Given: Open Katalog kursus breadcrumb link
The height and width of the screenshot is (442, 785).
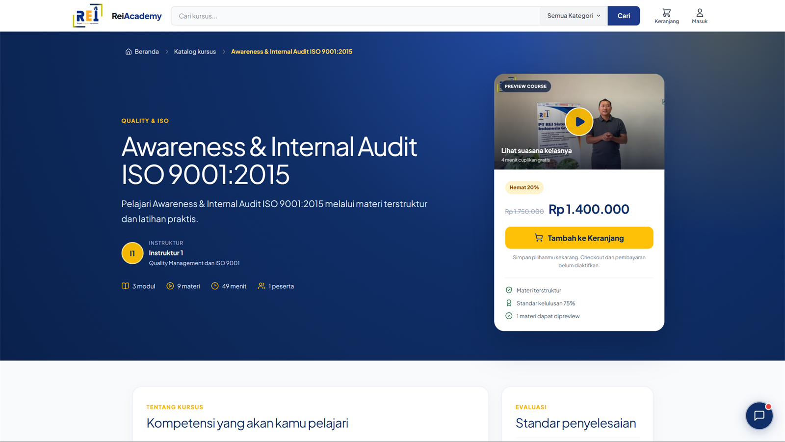Looking at the screenshot, I should pos(195,52).
